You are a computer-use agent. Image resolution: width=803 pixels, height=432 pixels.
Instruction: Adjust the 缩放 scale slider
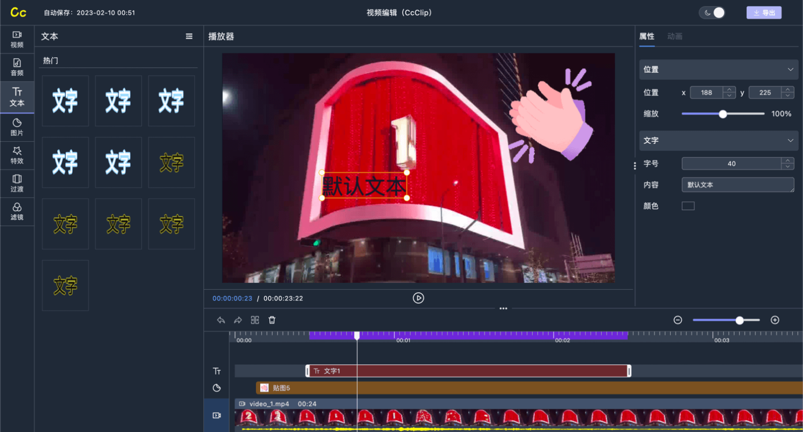point(723,114)
